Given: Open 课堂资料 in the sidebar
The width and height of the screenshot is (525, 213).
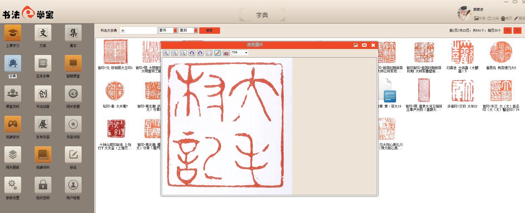Looking at the screenshot, I should [x=13, y=94].
